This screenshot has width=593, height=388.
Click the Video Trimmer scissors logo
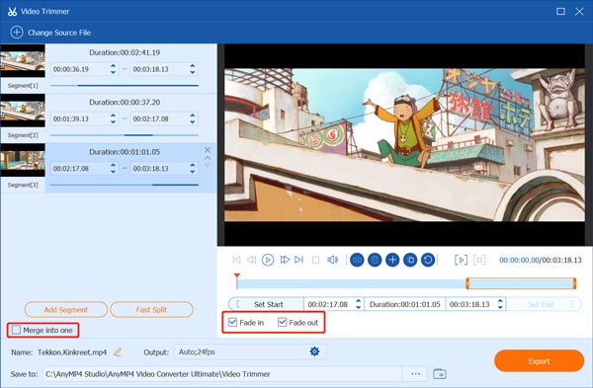click(x=12, y=11)
